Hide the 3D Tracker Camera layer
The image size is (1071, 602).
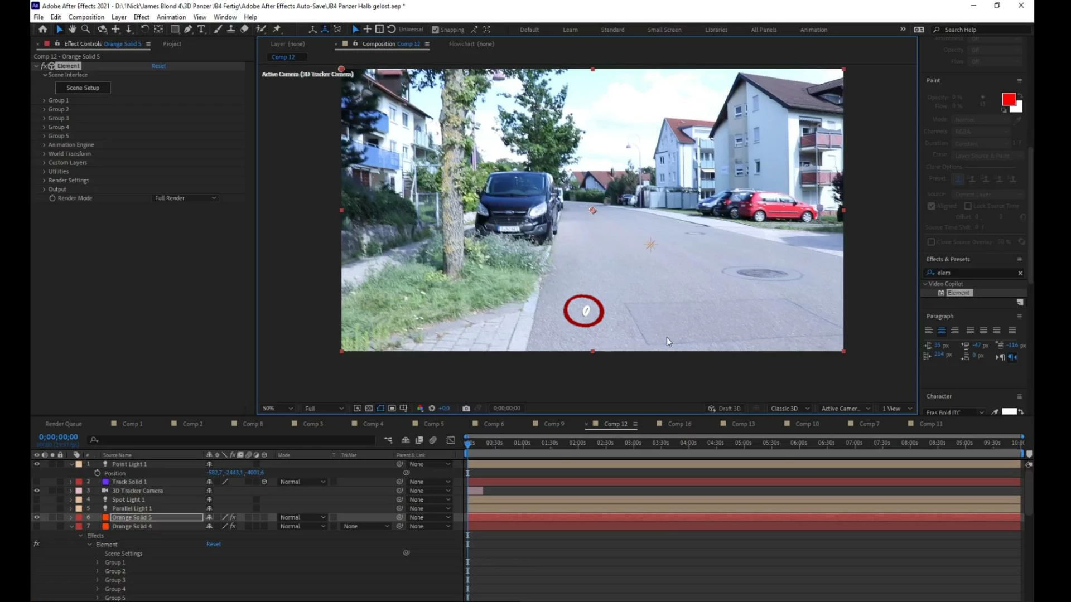(x=37, y=491)
